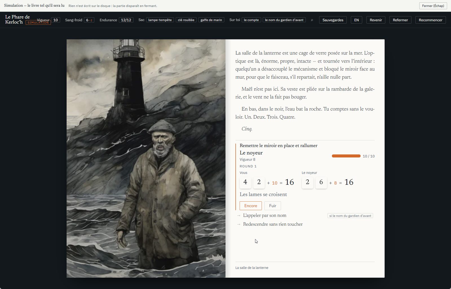Click the le compte tag

pyautogui.click(x=251, y=20)
